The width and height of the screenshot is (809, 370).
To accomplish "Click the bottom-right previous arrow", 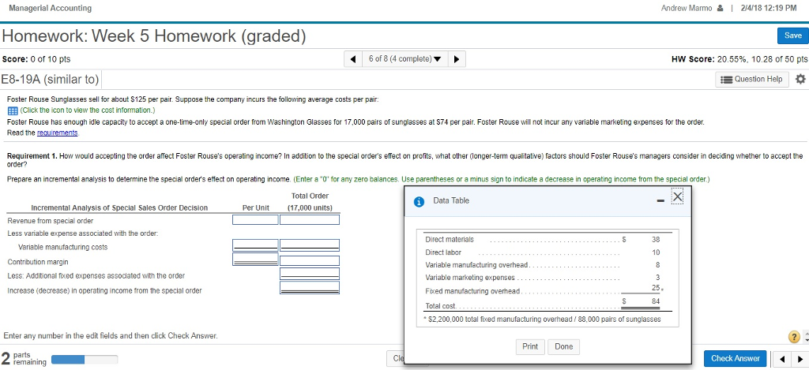I will (784, 359).
